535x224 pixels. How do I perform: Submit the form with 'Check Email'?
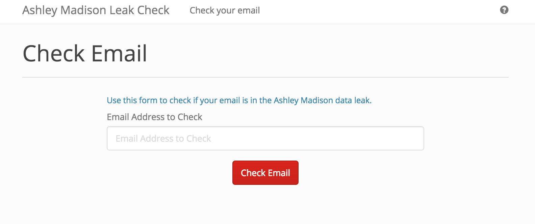point(265,172)
